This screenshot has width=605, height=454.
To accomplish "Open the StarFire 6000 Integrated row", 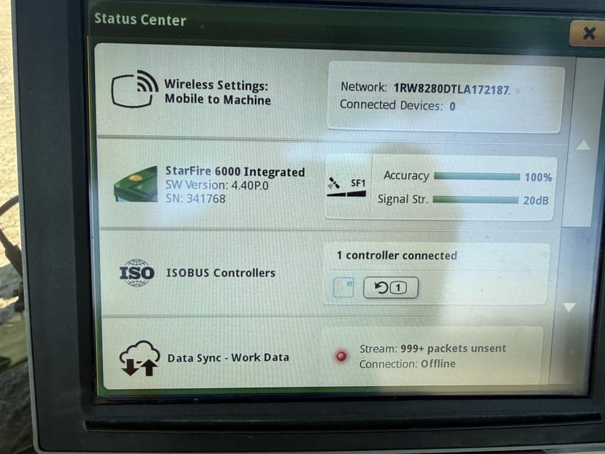I will click(234, 172).
